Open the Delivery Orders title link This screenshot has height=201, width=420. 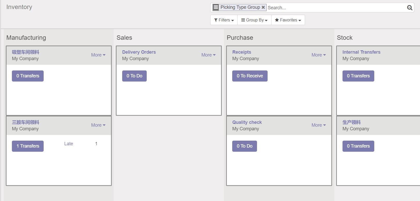(x=139, y=52)
